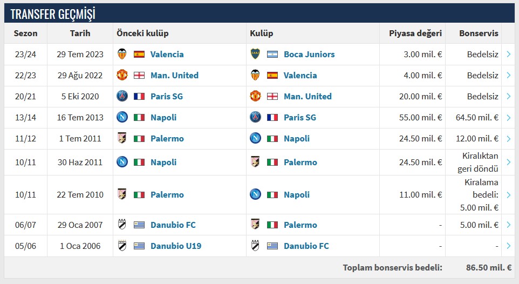Click the Sezon column header
The height and width of the screenshot is (284, 519).
click(x=25, y=33)
